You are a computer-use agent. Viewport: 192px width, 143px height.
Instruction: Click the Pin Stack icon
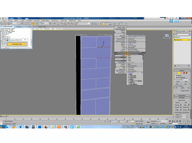click(x=175, y=66)
